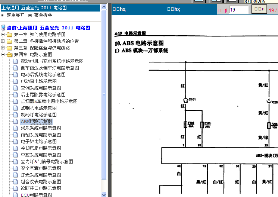The image size is (278, 197).
Task: Click page icon beside 室内灯&门信号电路示意图
Action: pyautogui.click(x=16, y=162)
